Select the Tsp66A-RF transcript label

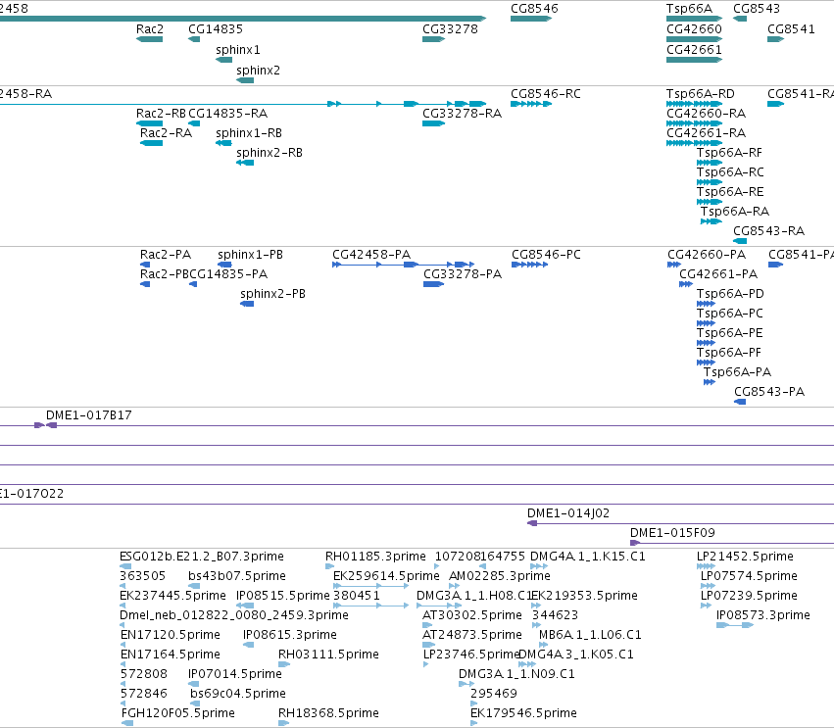pos(729,153)
